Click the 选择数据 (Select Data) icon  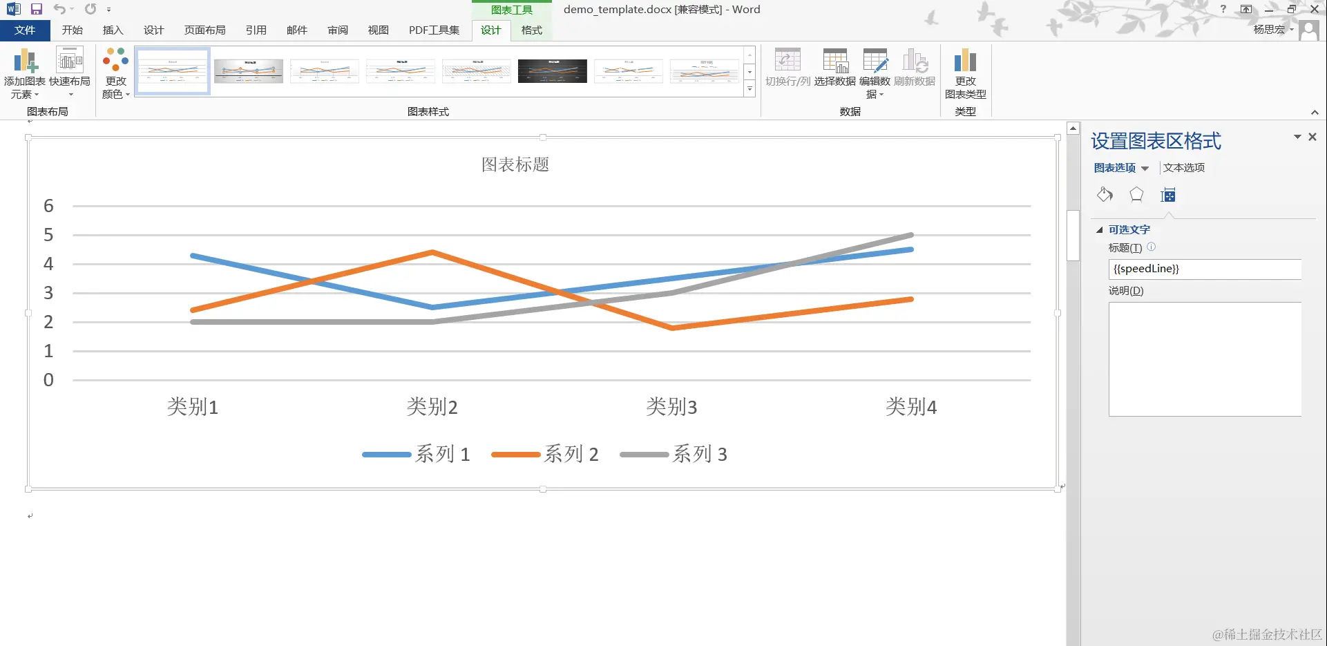tap(835, 61)
